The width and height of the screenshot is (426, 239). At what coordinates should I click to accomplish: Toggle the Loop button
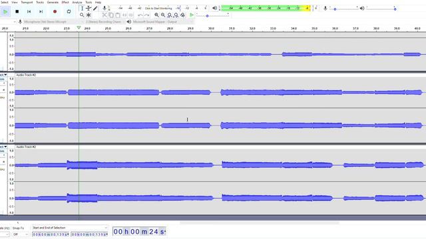pyautogui.click(x=69, y=12)
